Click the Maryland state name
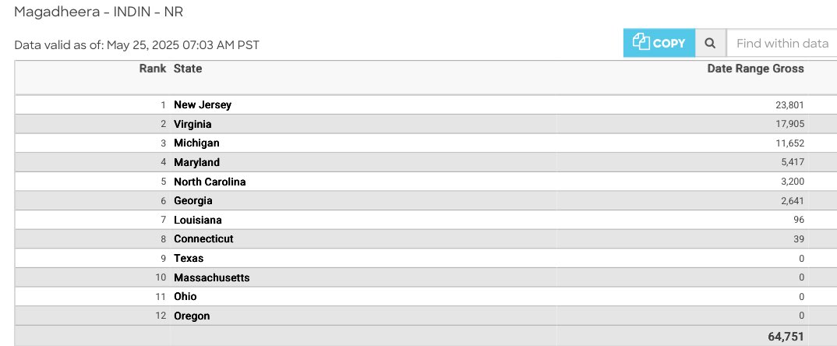Viewport: 837px width, 346px height. 196,162
